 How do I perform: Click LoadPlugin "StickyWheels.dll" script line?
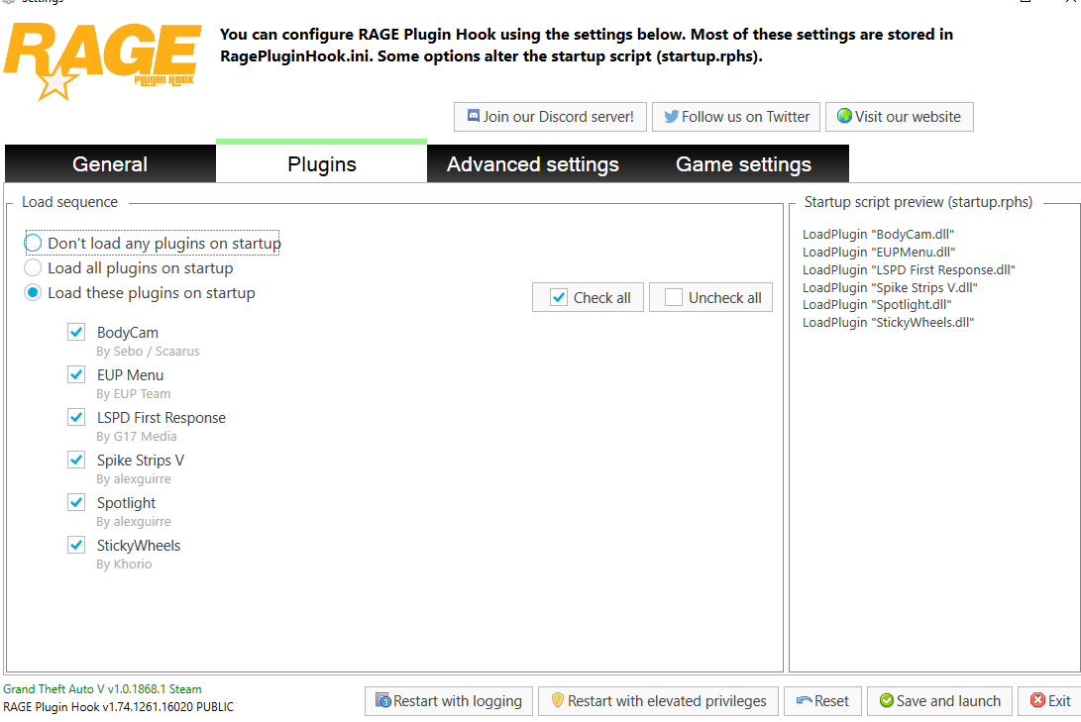[x=888, y=323]
